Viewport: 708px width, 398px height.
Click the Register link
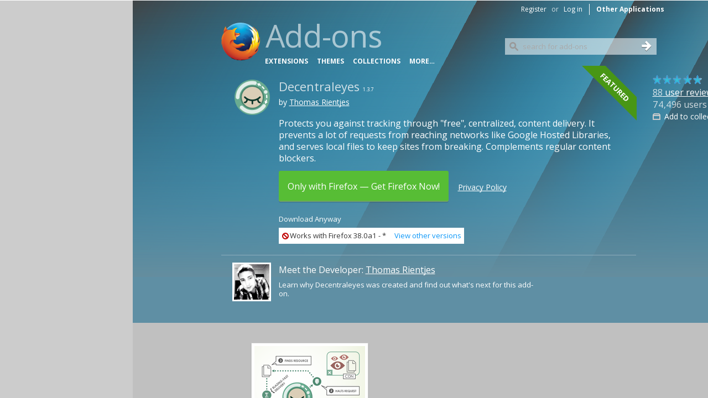[x=534, y=9]
